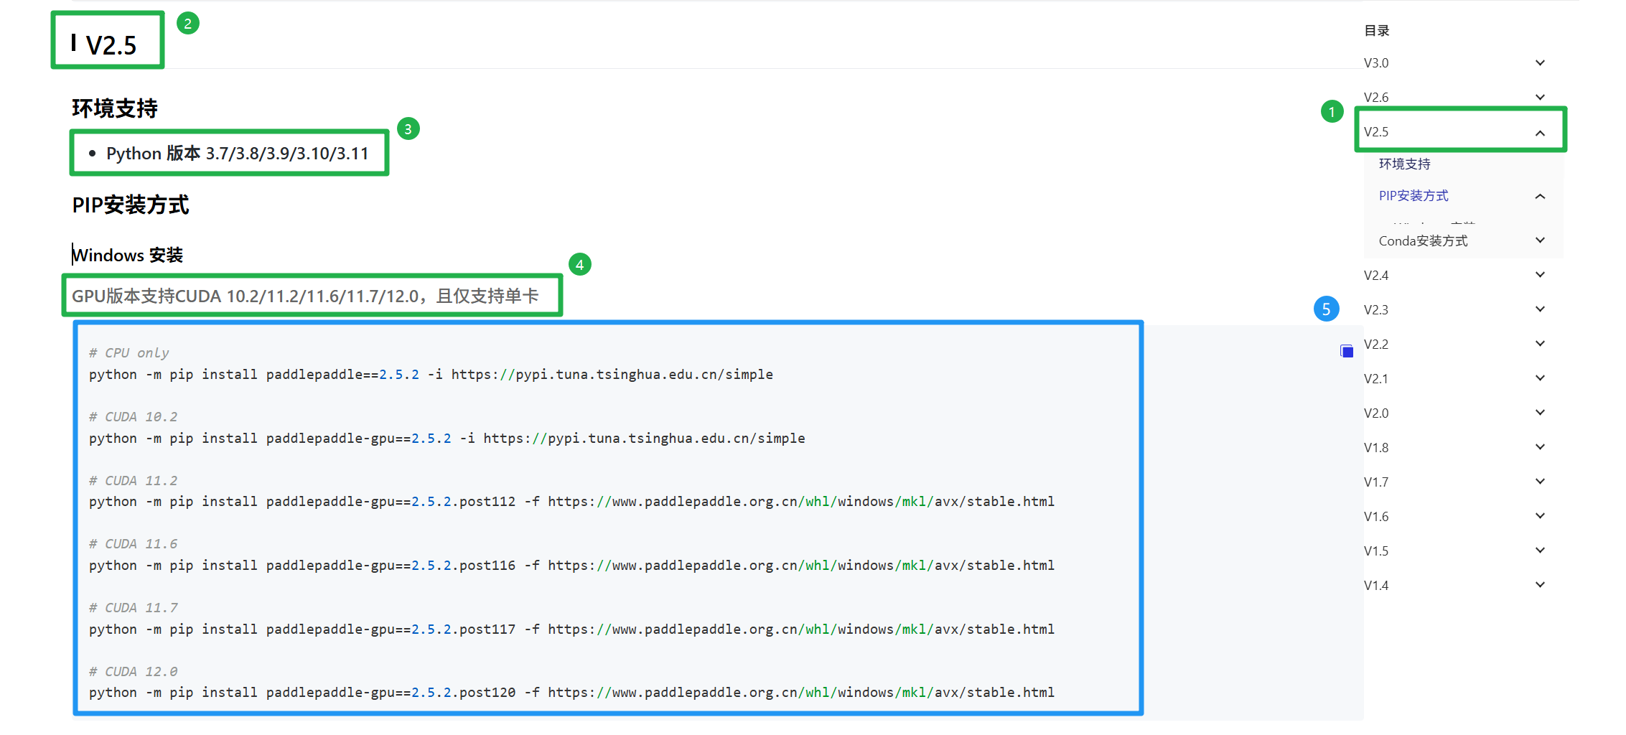
Task: Click the 2.5.2.post112 install command
Action: [x=571, y=502]
